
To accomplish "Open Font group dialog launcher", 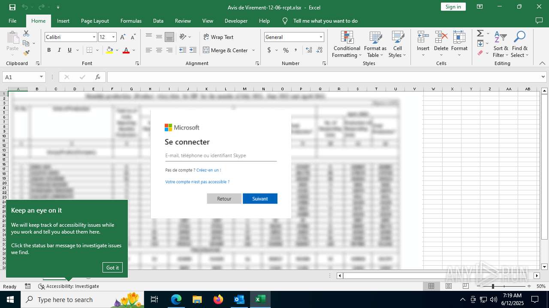I will coord(137,63).
